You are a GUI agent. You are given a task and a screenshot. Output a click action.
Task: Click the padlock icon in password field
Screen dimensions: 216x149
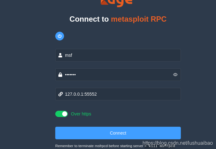[60, 75]
